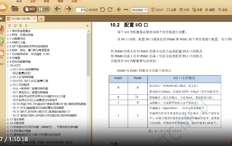
Task: Open the 转换 menu tab
Action: 46,1
